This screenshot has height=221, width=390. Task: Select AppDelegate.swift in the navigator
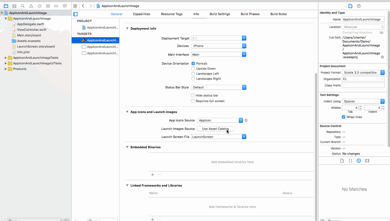point(31,24)
